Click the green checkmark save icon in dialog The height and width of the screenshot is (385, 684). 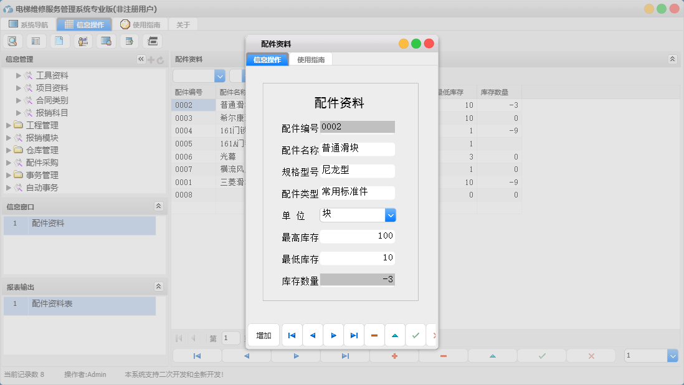click(x=416, y=335)
